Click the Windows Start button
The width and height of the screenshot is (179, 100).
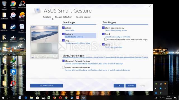3,97
